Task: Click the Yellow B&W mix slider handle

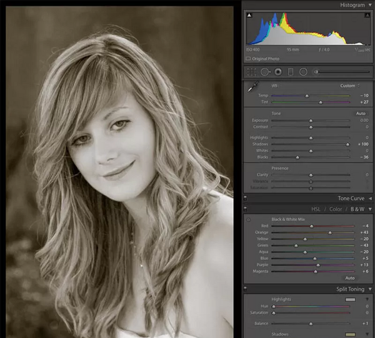Action: [x=305, y=239]
